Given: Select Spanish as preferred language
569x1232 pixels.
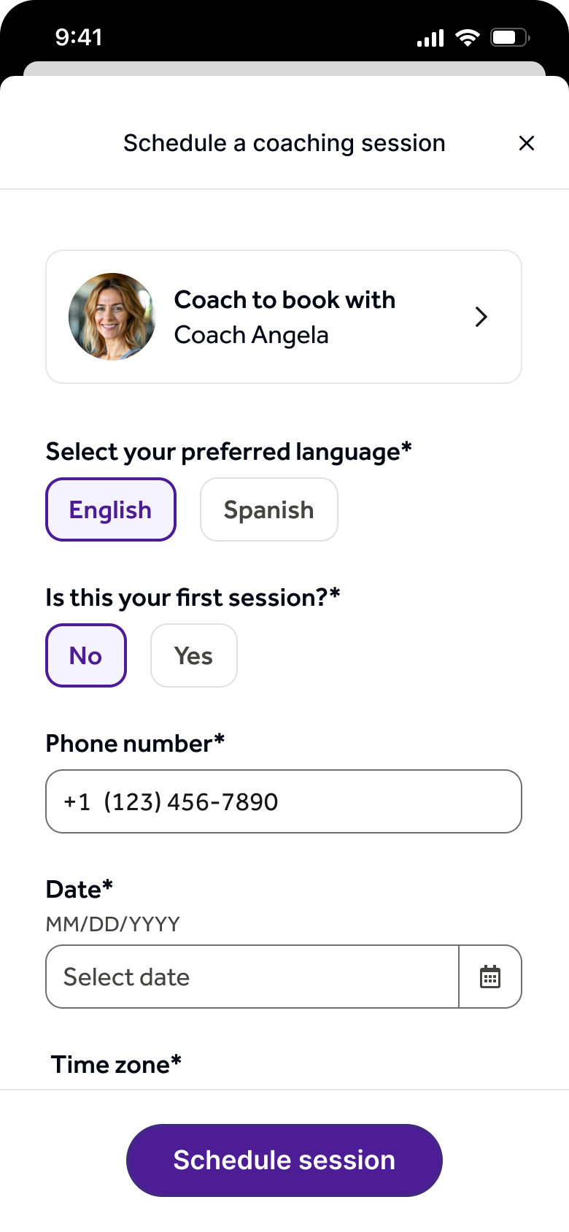Looking at the screenshot, I should (268, 509).
